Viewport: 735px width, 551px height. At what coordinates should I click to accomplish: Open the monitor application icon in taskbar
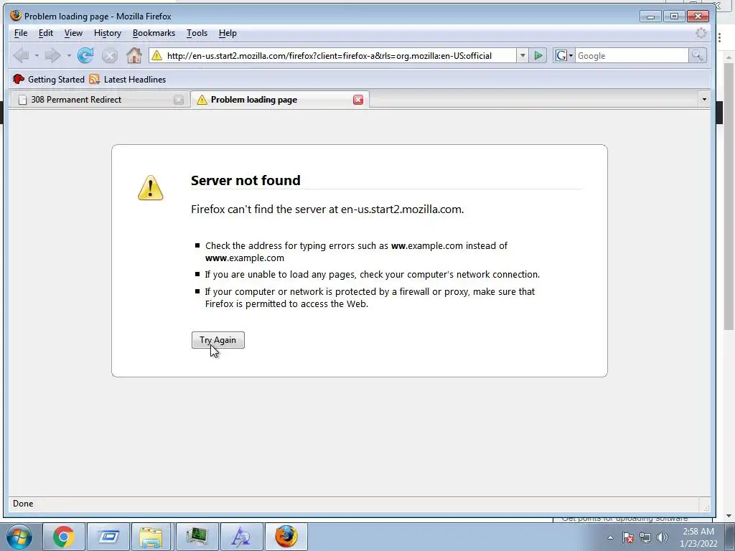pyautogui.click(x=197, y=537)
